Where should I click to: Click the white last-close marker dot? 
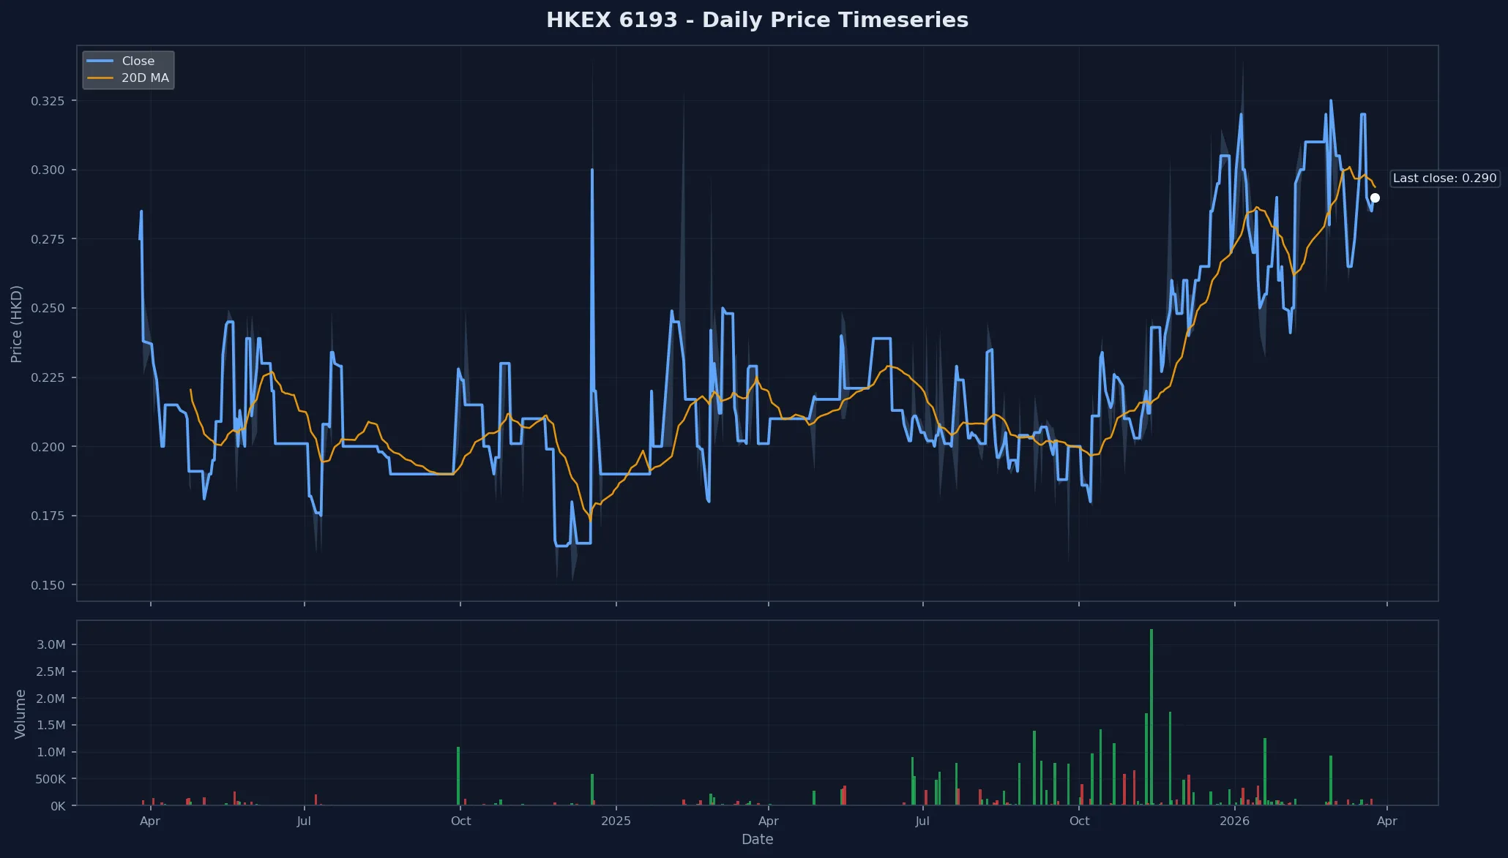pyautogui.click(x=1375, y=197)
